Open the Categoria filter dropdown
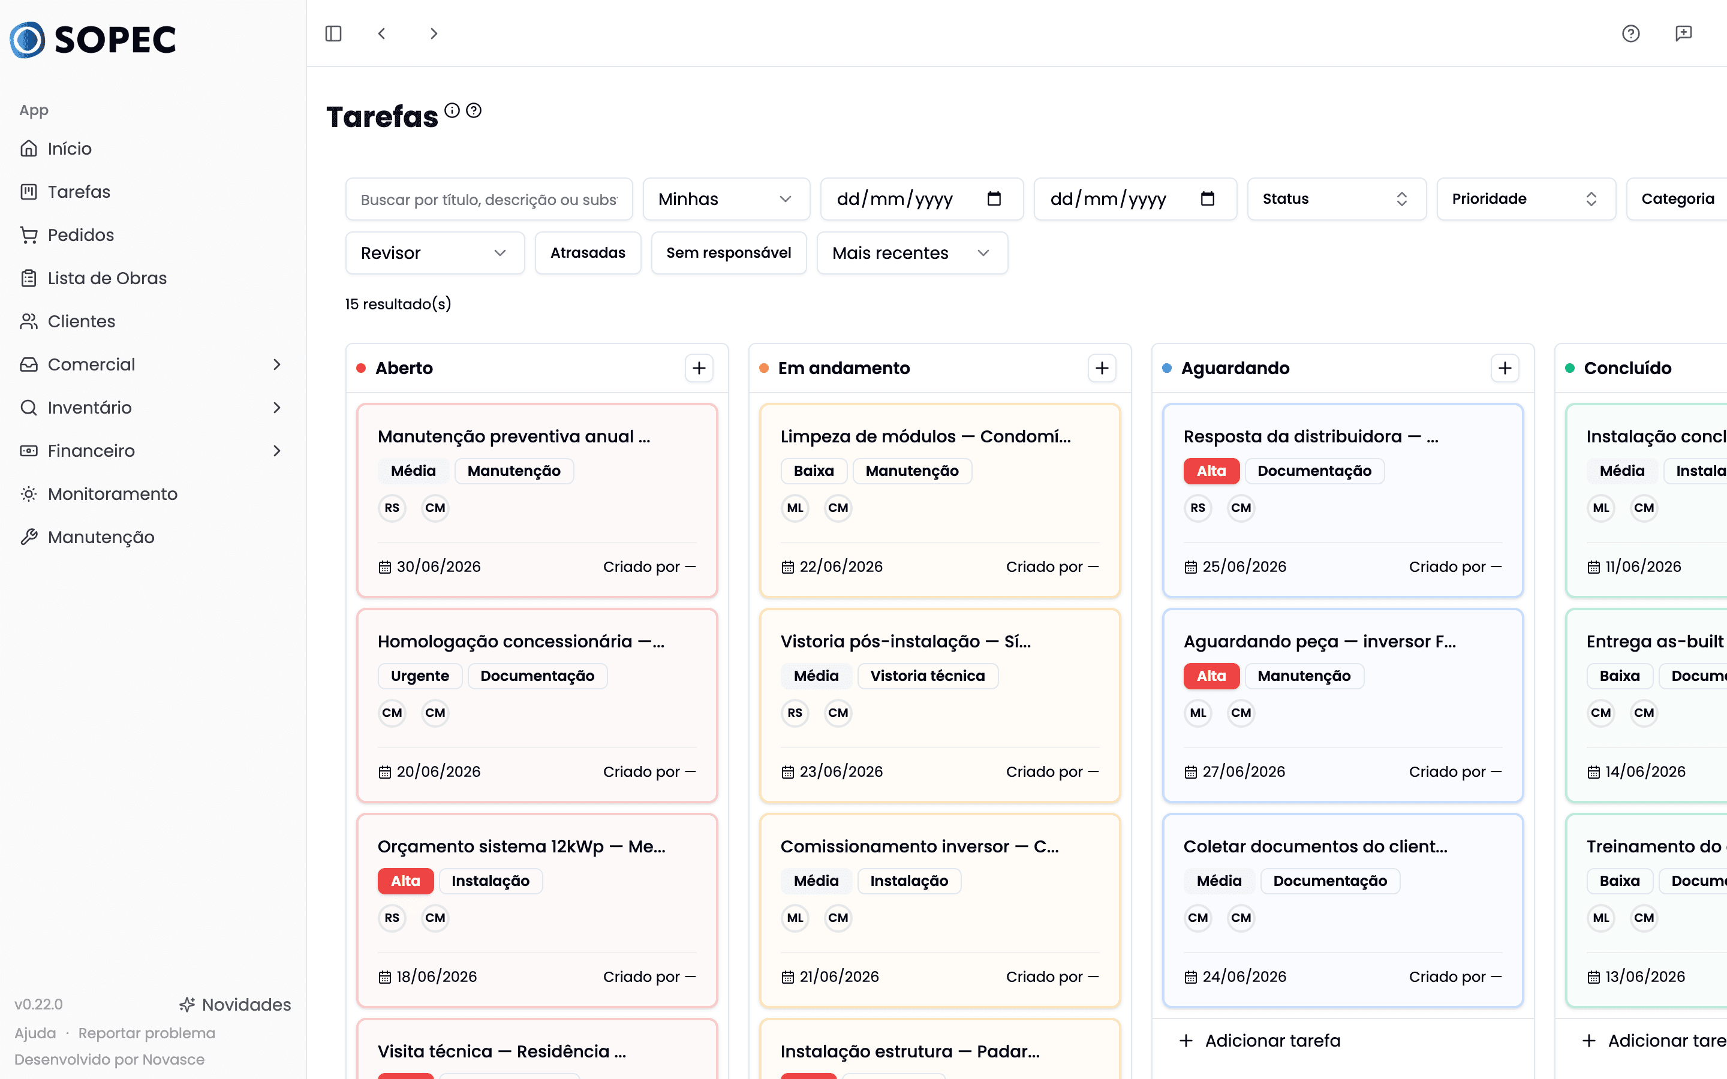Image resolution: width=1727 pixels, height=1079 pixels. click(x=1677, y=199)
